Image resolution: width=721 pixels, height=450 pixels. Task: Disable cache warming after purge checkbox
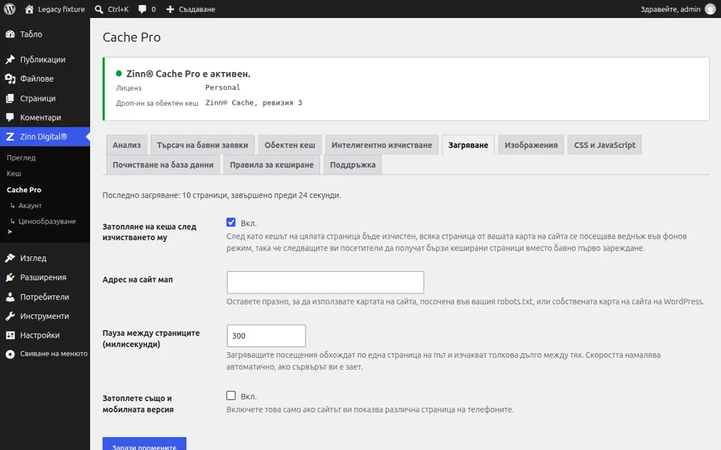231,222
